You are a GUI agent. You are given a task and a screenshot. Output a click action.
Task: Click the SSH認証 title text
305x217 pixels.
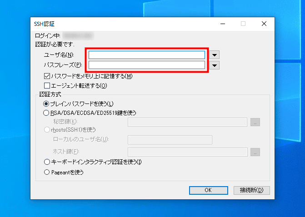pos(45,24)
